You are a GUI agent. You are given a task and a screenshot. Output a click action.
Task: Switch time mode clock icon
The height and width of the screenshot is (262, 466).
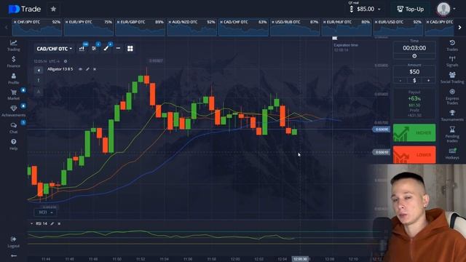coord(414,56)
